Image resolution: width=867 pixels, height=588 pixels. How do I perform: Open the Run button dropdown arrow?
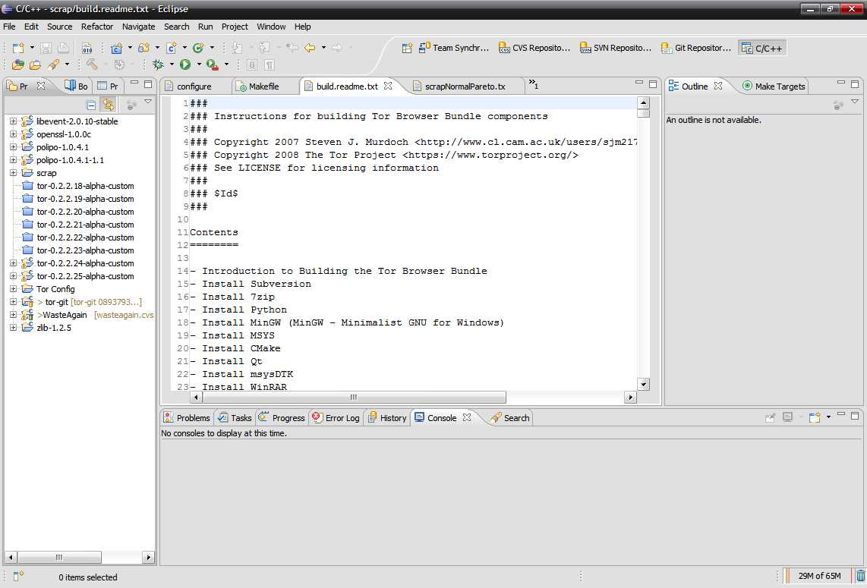pos(197,65)
